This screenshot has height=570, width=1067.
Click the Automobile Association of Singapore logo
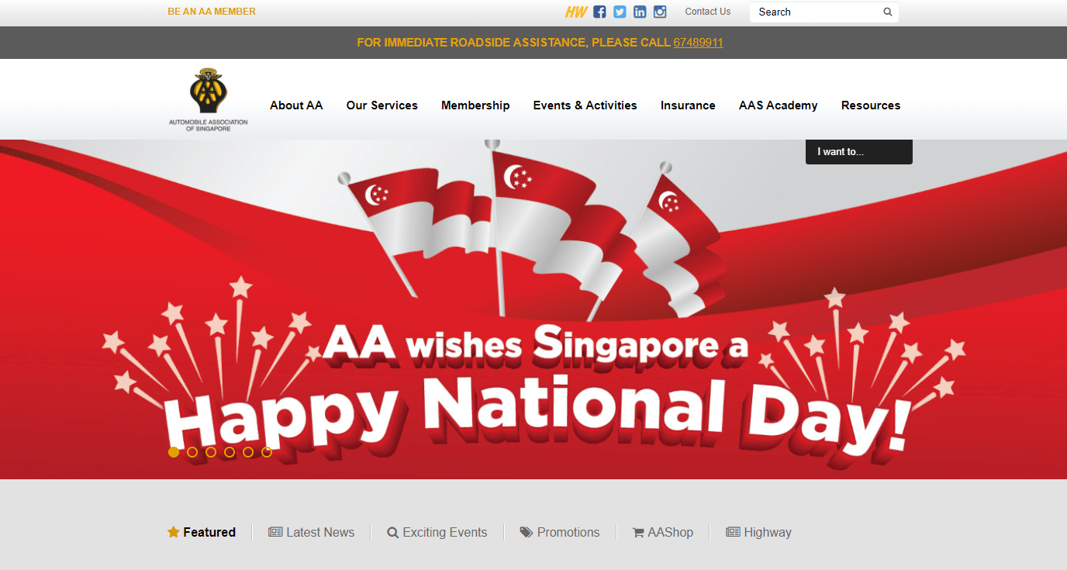[x=209, y=99]
